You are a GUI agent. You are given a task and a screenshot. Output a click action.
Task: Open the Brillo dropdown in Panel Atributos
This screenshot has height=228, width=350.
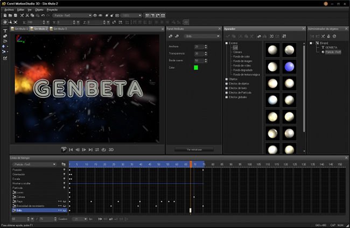click(x=202, y=36)
